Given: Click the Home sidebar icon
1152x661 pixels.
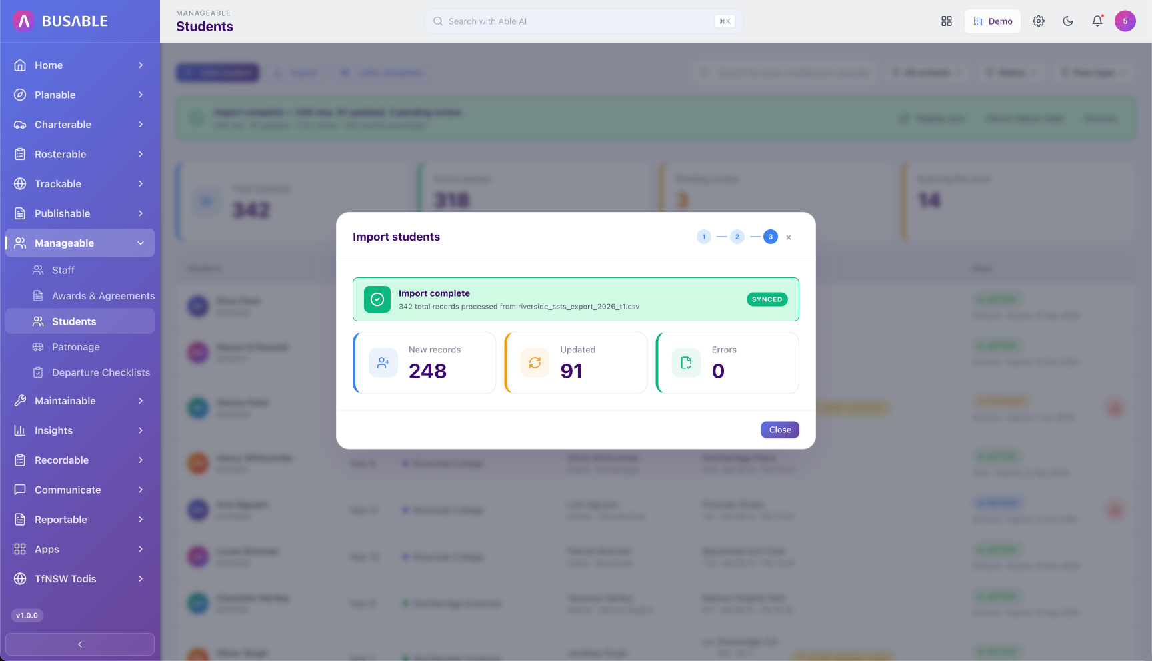Looking at the screenshot, I should tap(20, 65).
